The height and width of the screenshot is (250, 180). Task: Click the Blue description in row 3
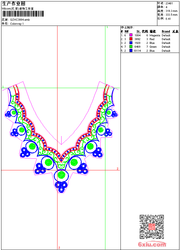click(x=152, y=43)
